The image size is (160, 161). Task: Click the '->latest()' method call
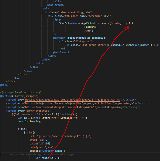click(90, 27)
